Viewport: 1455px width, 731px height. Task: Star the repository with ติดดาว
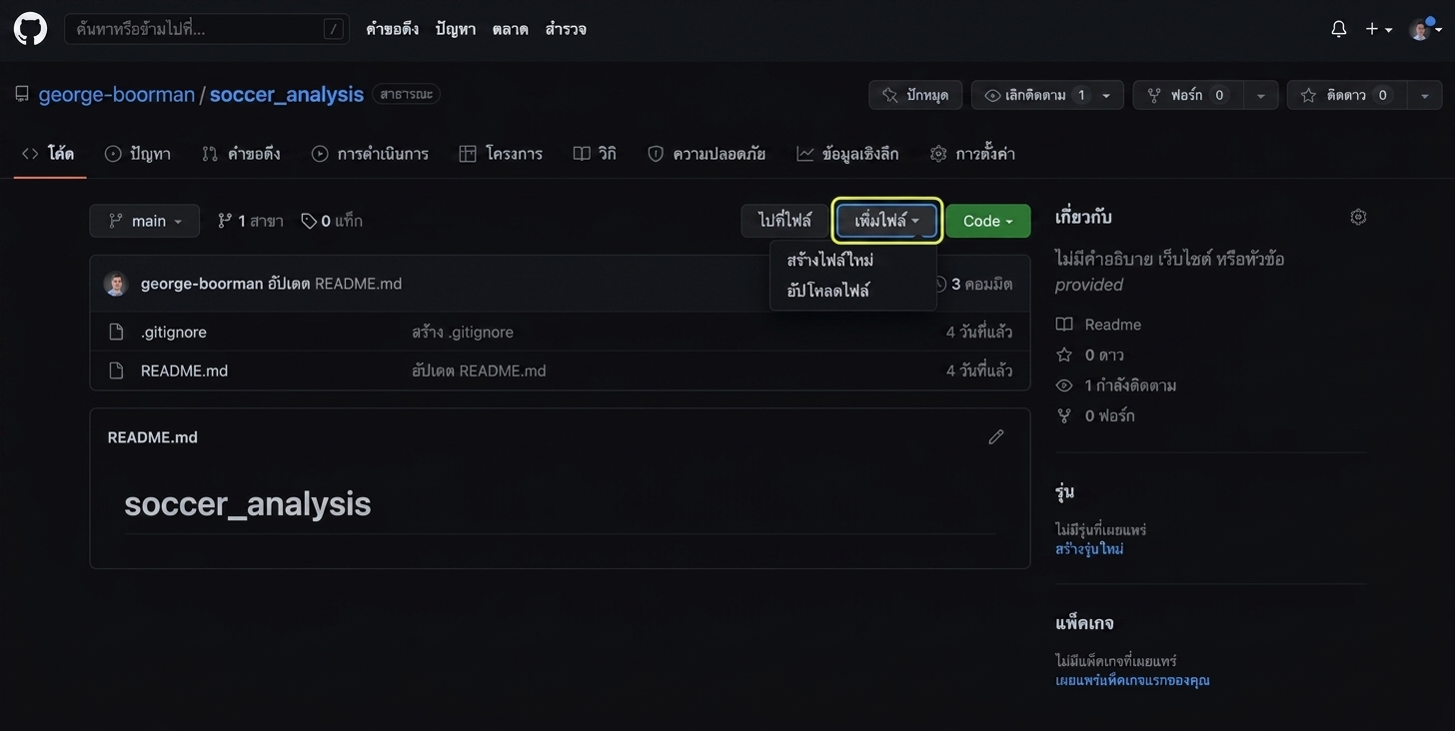pyautogui.click(x=1346, y=95)
